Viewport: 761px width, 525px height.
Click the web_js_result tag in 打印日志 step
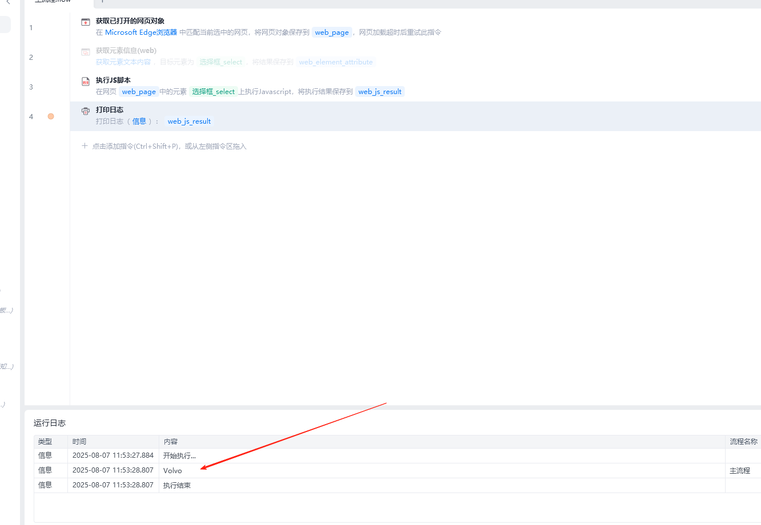click(189, 121)
